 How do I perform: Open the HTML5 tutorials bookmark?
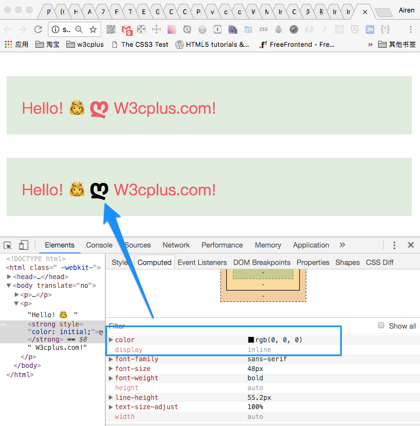pos(212,44)
